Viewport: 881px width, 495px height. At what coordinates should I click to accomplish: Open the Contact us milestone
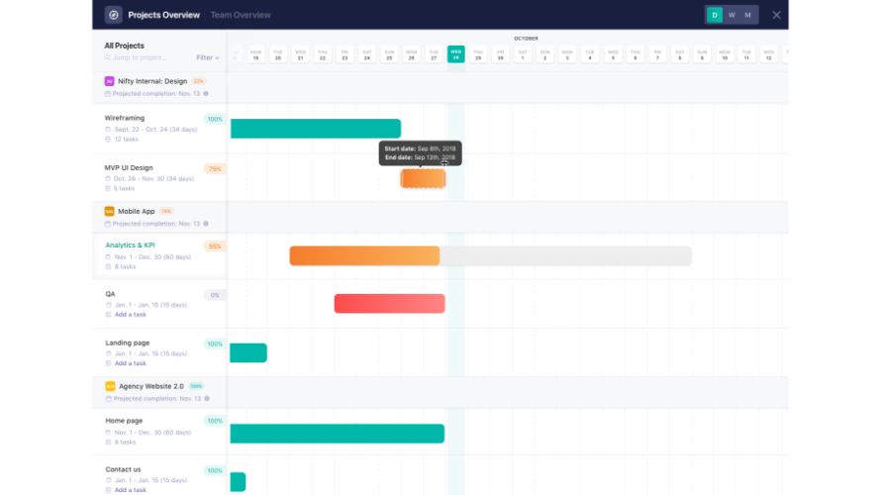coord(123,469)
